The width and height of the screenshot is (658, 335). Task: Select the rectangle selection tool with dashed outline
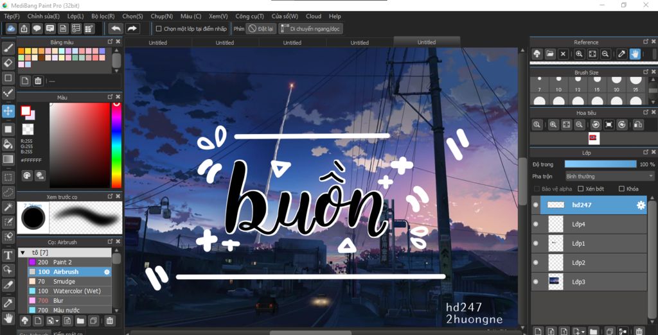point(8,177)
